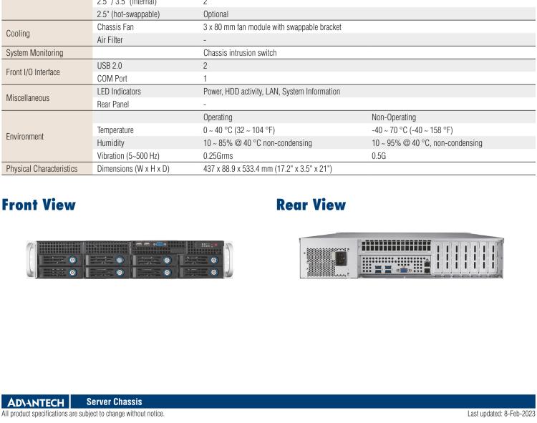Click the Last updated date text
The height and width of the screenshot is (423, 537).
point(500,414)
